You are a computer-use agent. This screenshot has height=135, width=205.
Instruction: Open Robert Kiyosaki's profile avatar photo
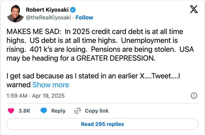pos(15,13)
